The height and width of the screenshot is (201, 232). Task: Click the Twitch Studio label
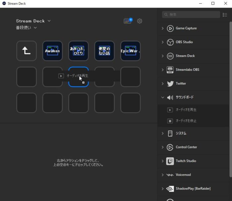186,161
